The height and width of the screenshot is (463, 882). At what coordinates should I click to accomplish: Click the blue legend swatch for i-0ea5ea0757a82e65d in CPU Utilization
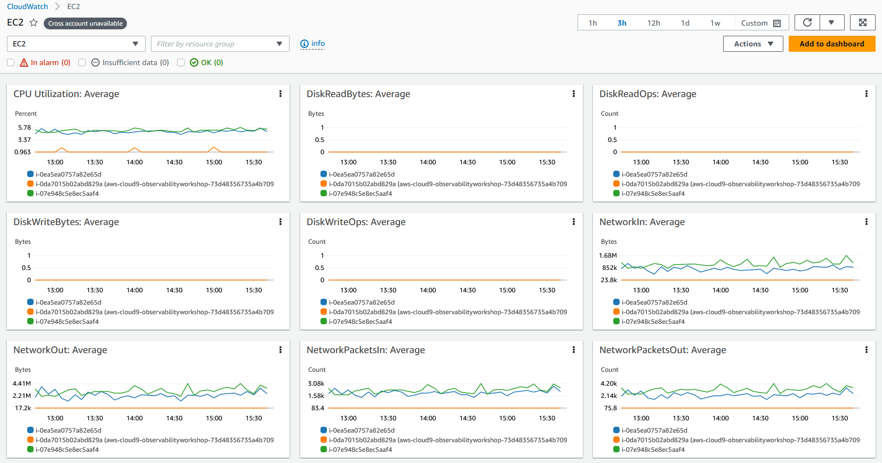pos(30,174)
